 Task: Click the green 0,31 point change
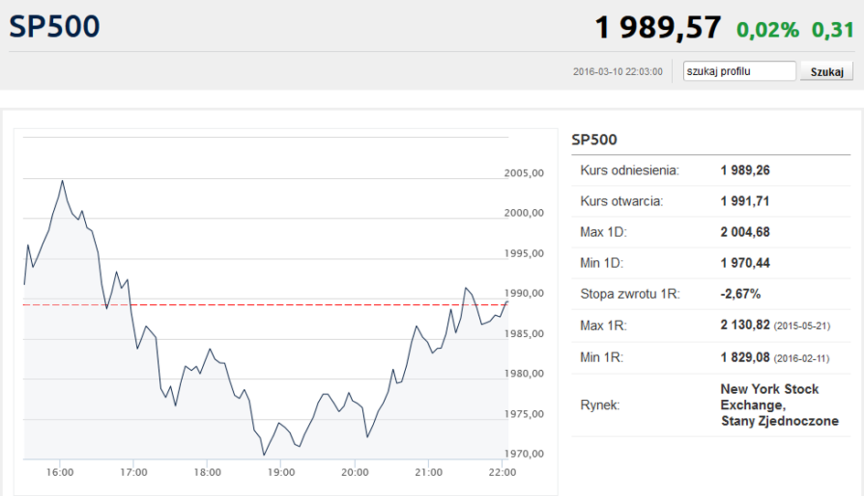coord(832,29)
